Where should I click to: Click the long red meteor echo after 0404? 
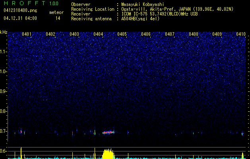pos(109,132)
